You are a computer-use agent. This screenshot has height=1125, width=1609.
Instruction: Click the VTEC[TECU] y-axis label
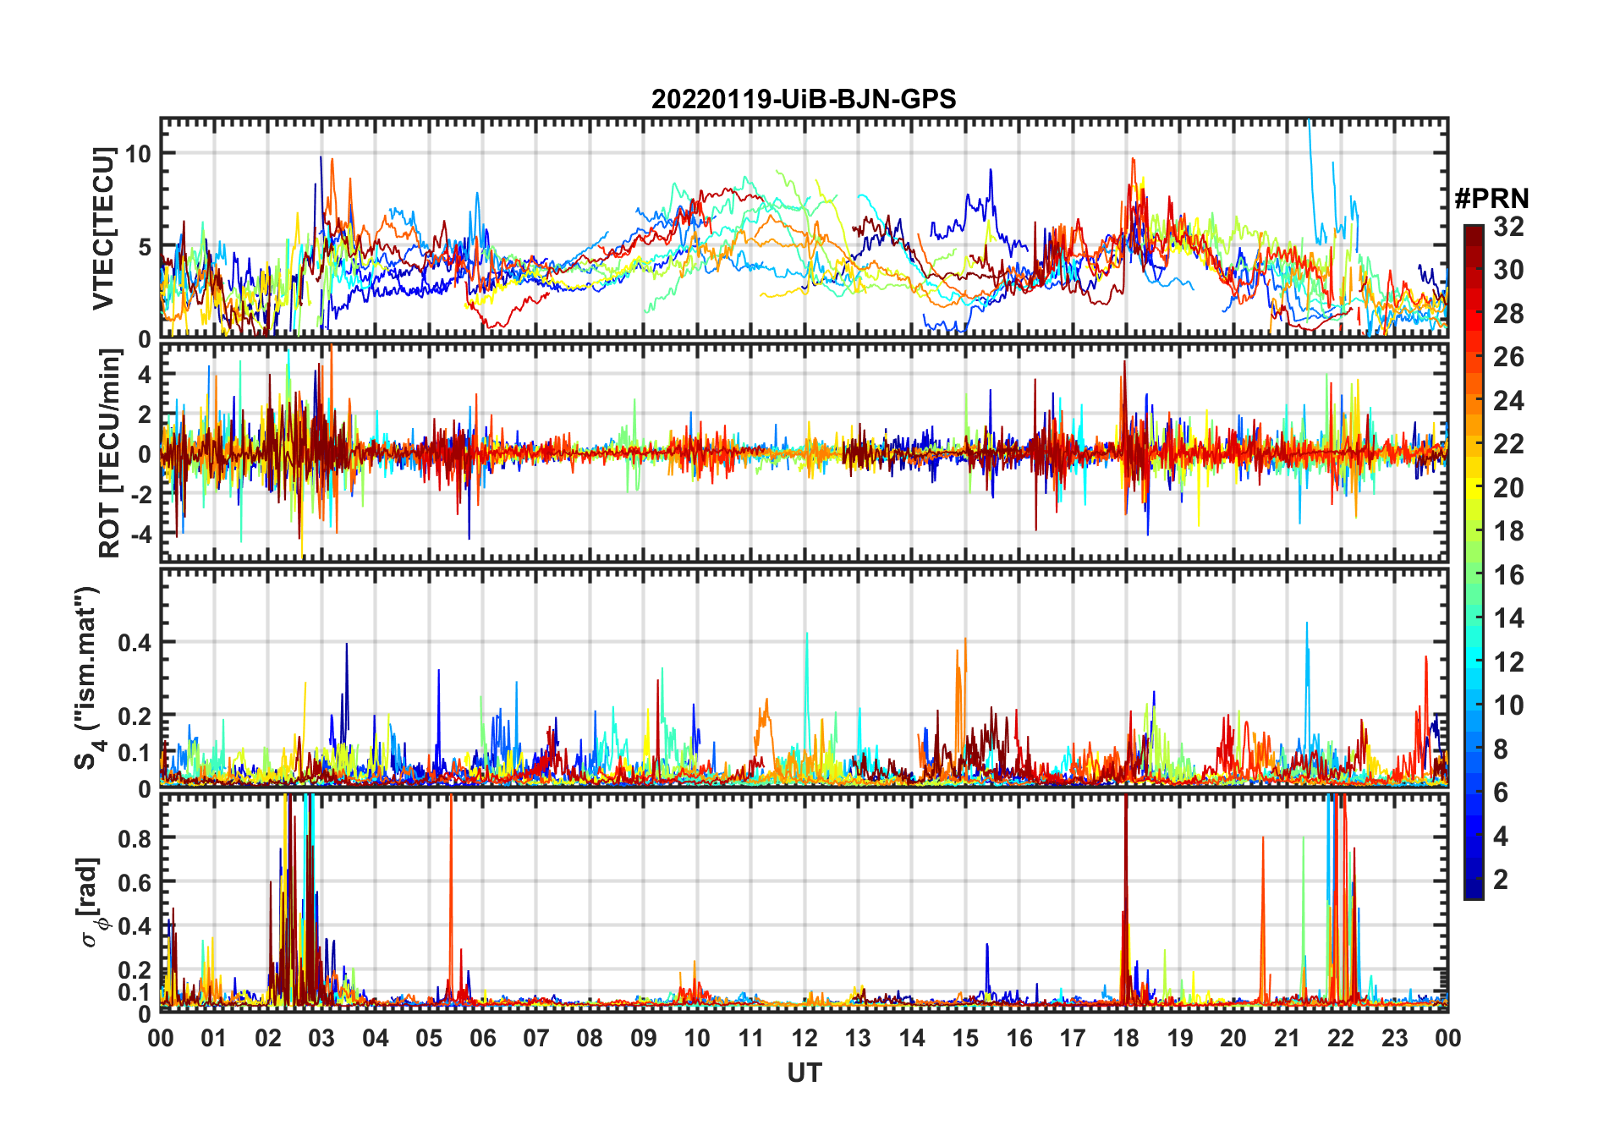click(103, 228)
